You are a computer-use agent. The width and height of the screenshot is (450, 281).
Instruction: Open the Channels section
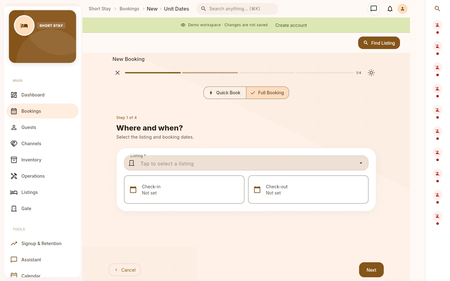point(42,144)
